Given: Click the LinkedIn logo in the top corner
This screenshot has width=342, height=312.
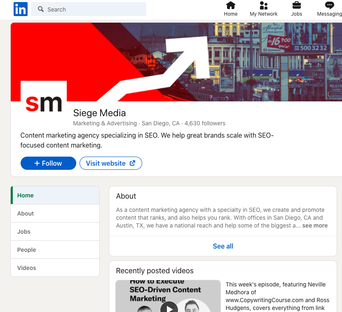Looking at the screenshot, I should (20, 9).
